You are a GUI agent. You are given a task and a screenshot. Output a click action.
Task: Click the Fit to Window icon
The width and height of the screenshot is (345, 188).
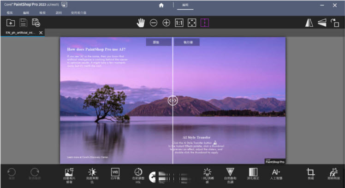[x=192, y=23]
